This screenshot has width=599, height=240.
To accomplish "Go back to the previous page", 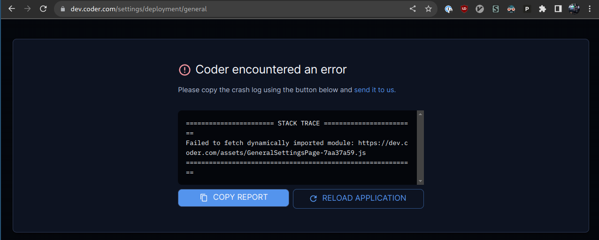I will pyautogui.click(x=12, y=8).
